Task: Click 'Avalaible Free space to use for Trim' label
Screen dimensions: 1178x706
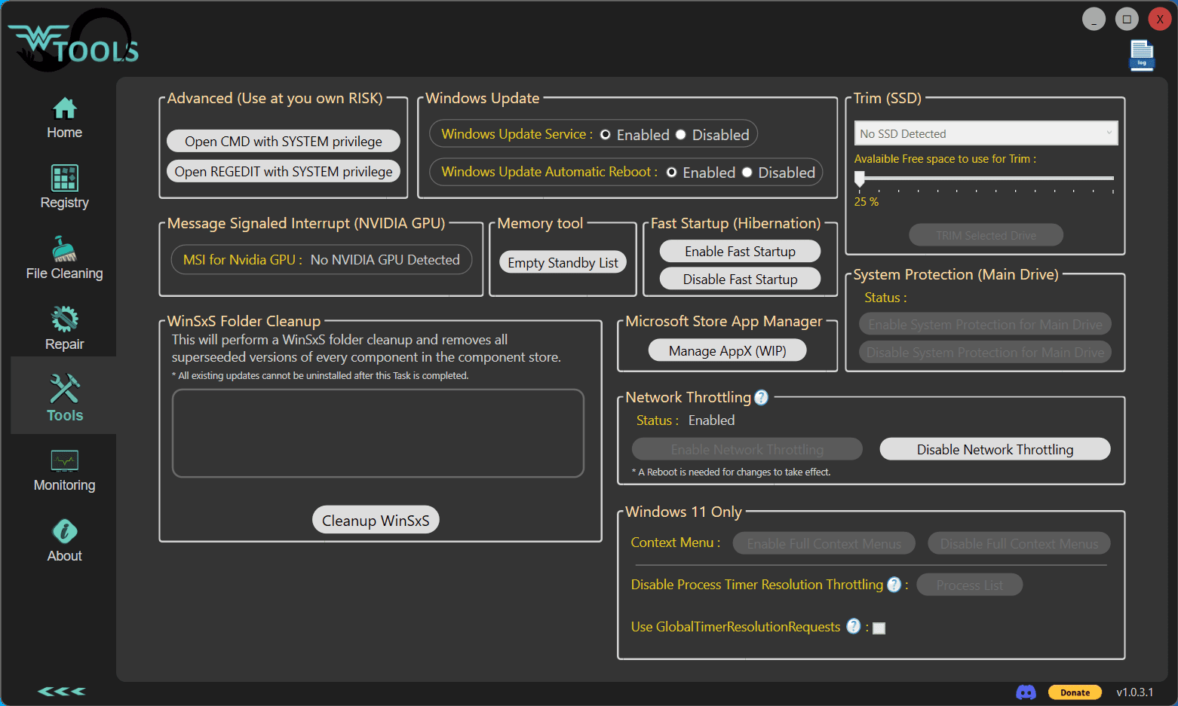Action: pos(945,159)
